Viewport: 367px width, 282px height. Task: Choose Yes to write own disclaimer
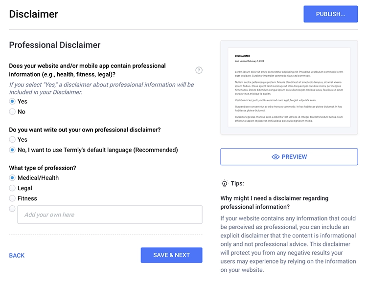[12, 140]
